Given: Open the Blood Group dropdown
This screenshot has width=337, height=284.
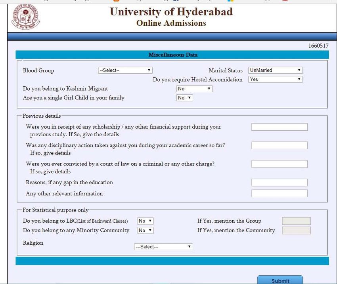Looking at the screenshot, I should 125,70.
